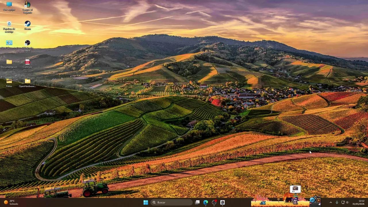Open Task View from the taskbar
368x207 pixels.
click(197, 202)
